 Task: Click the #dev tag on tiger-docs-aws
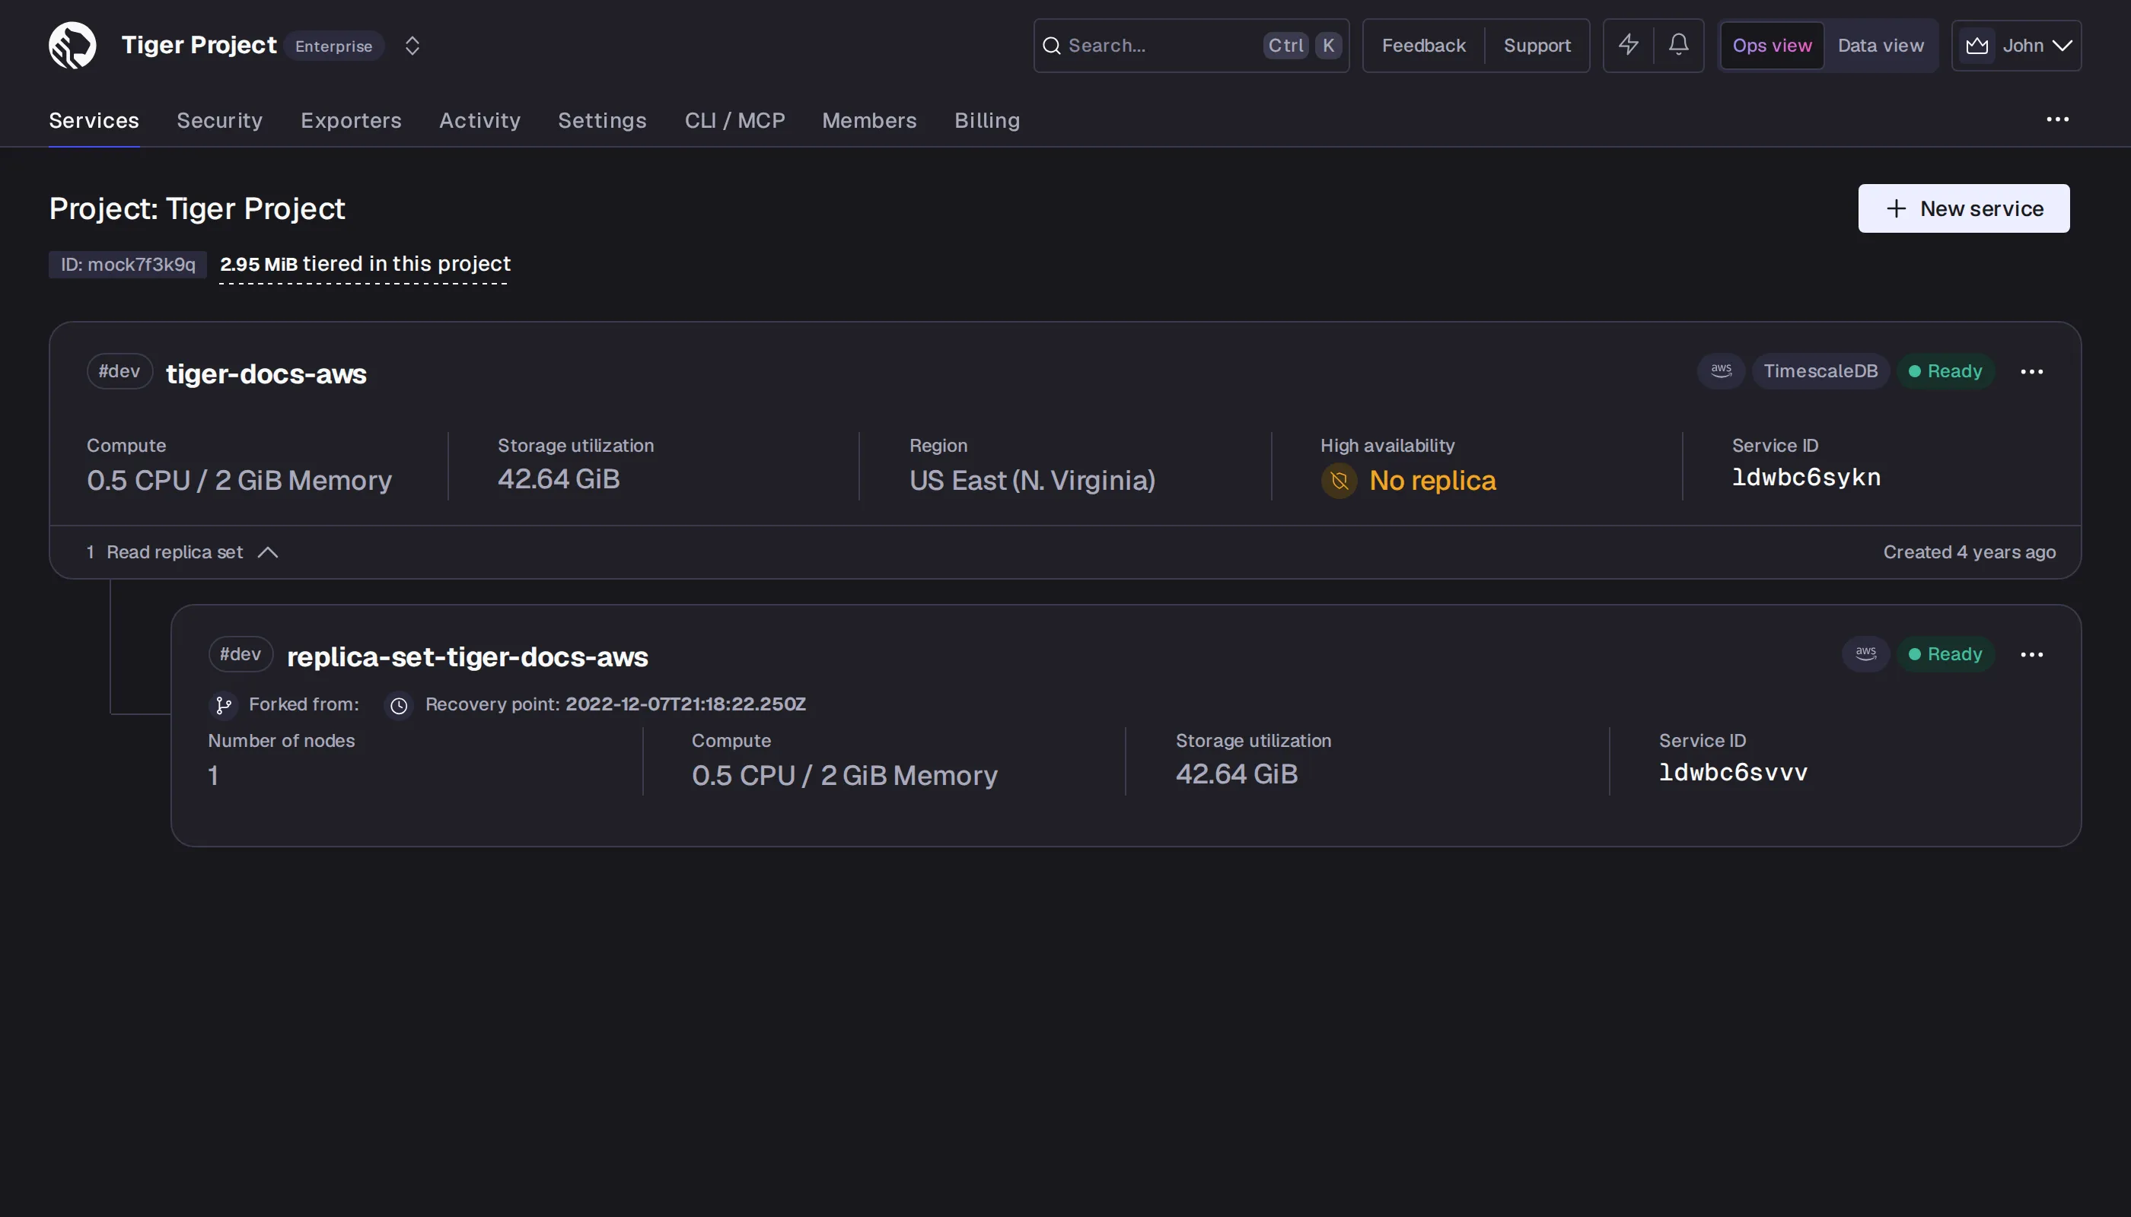pyautogui.click(x=119, y=371)
